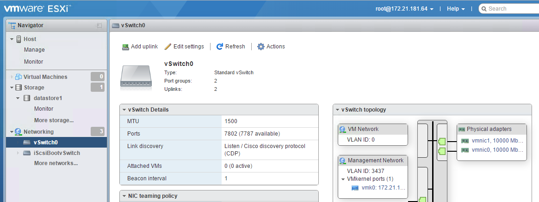Open the vmk0: 172.21.1... link

pos(384,188)
